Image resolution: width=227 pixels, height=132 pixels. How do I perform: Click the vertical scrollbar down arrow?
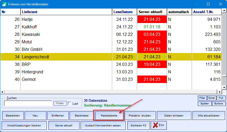coord(224,88)
